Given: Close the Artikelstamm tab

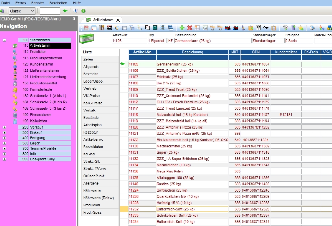Looking at the screenshot, I should click(x=118, y=20).
